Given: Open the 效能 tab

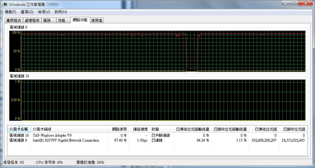Looking at the screenshot, I should pyautogui.click(x=62, y=21).
